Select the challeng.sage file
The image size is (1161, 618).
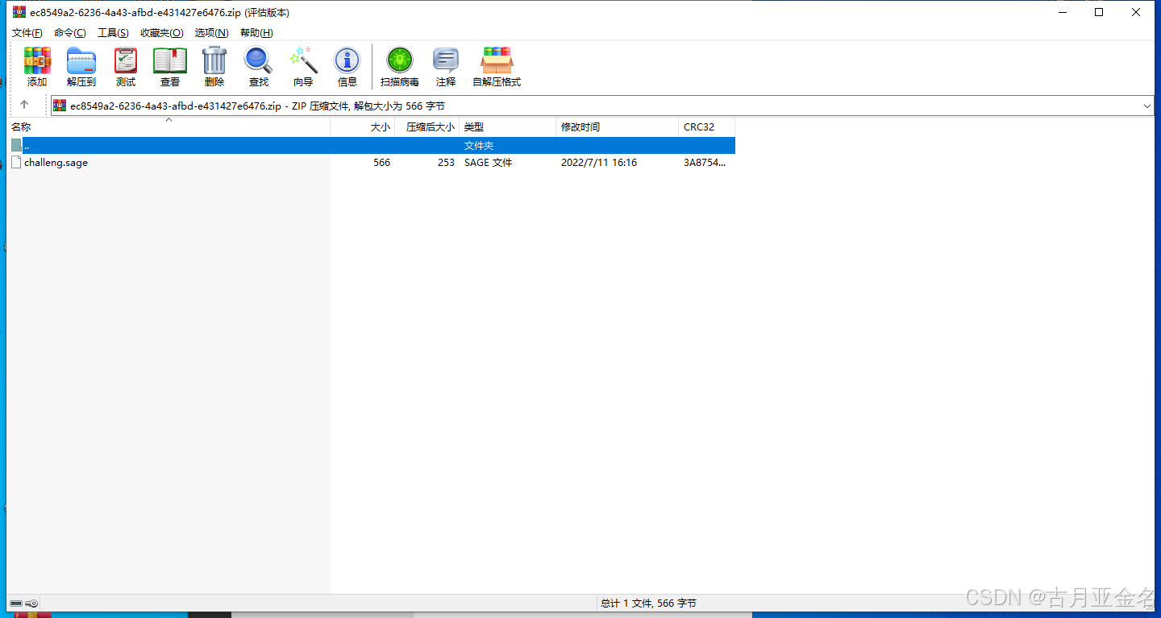point(56,162)
